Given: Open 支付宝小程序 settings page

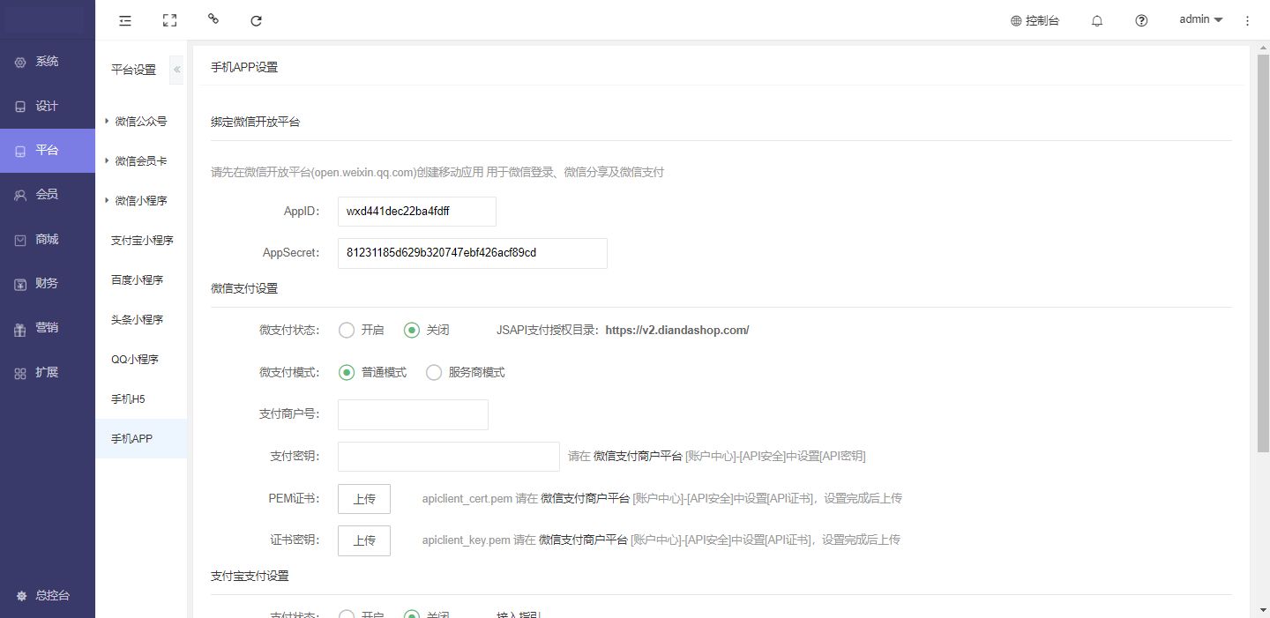Looking at the screenshot, I should pyautogui.click(x=142, y=241).
